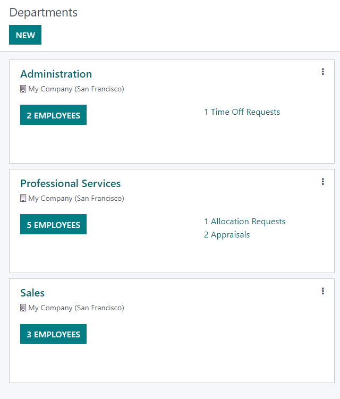The width and height of the screenshot is (340, 399).
Task: Open Administration card kebab menu
Action: point(322,72)
